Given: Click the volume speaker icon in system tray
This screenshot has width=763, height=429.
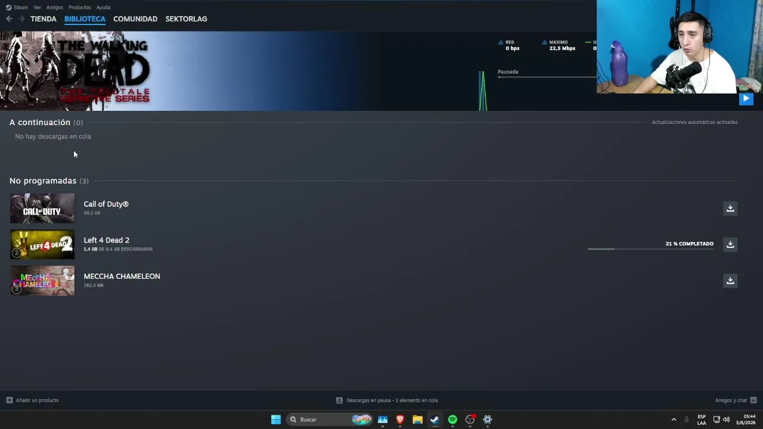Looking at the screenshot, I should click(726, 419).
